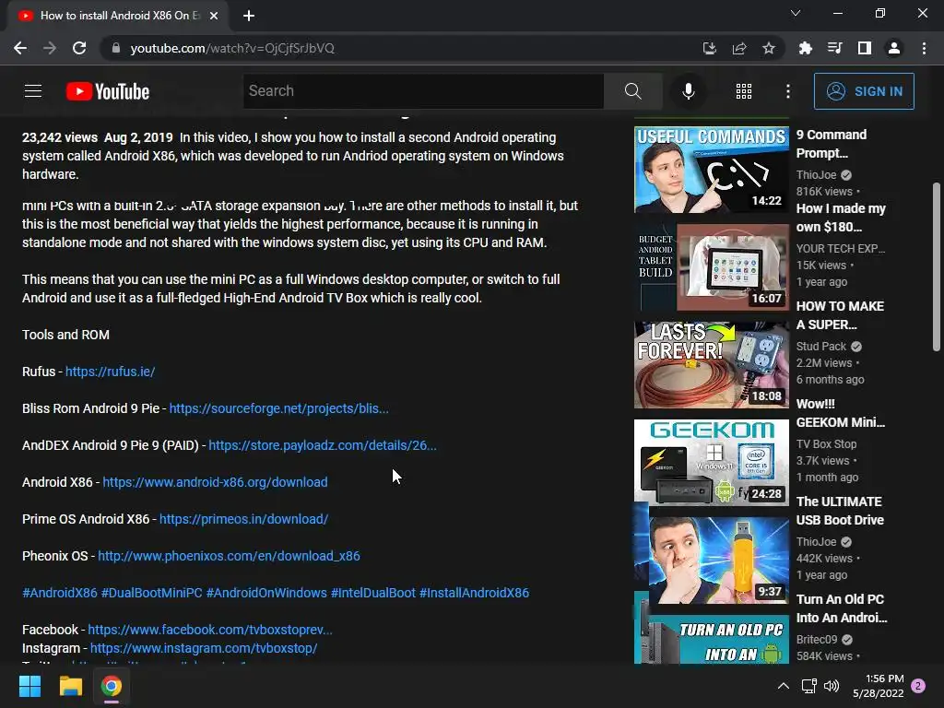Click the #IntelDualBoot hashtag
The image size is (944, 708).
coord(373,593)
